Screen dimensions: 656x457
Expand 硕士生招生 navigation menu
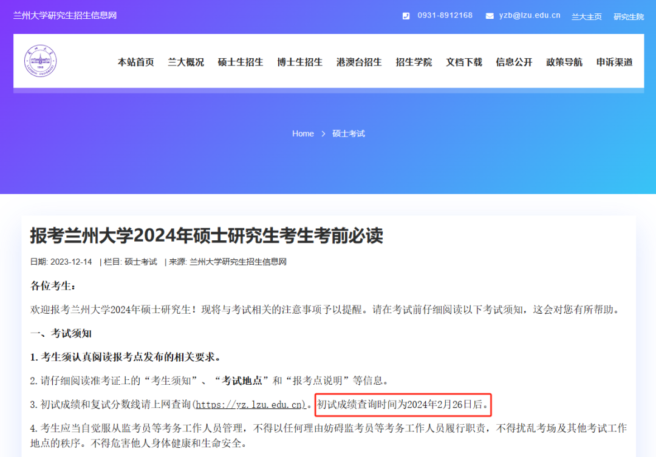coord(241,62)
